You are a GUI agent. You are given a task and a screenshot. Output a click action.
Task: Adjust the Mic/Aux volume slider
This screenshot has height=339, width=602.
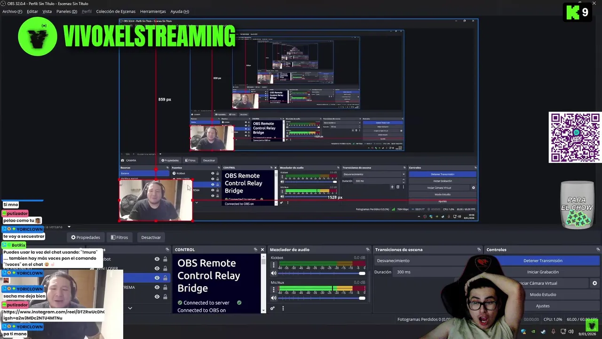[322, 298]
